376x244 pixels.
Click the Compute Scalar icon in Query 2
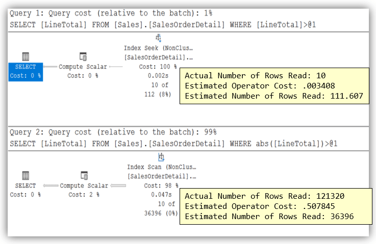tap(84, 176)
